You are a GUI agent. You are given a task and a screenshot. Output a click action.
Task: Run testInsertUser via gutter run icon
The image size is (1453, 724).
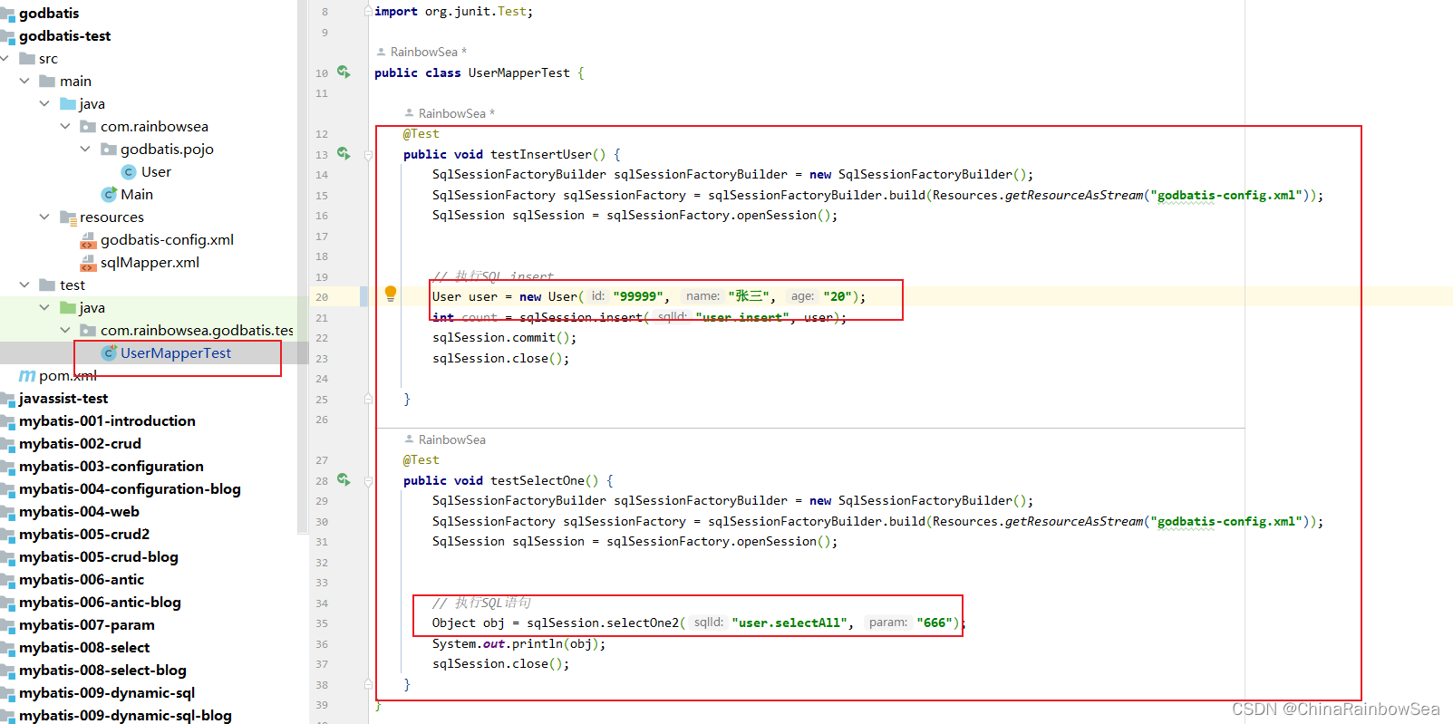click(x=344, y=153)
